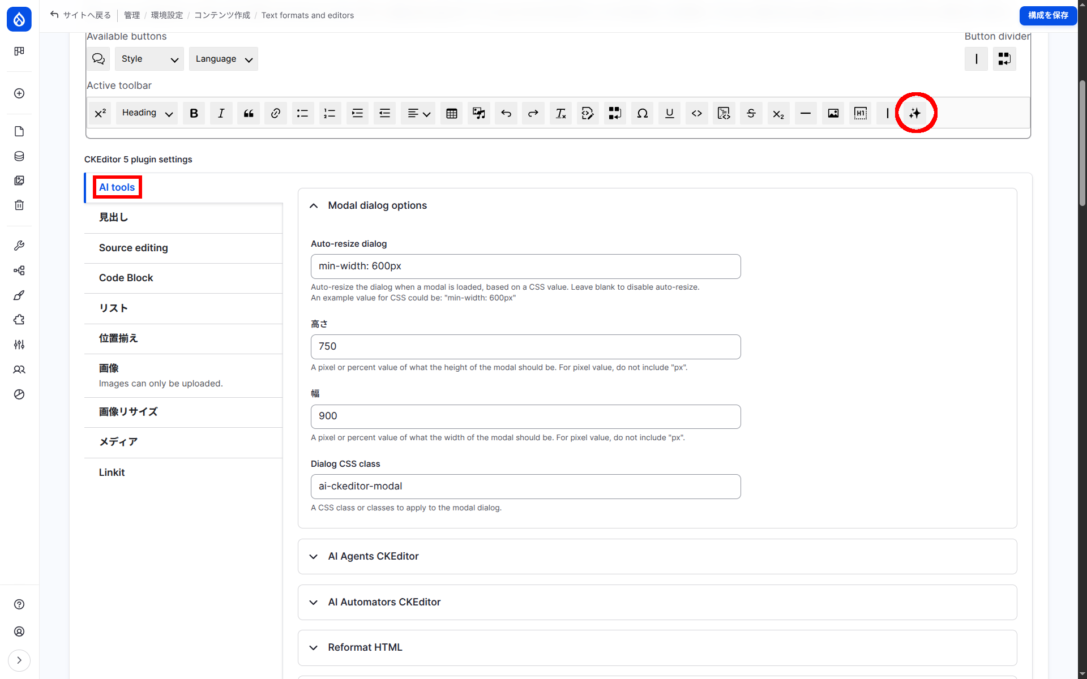Click the circled AI assistant sparkle icon

(x=915, y=113)
